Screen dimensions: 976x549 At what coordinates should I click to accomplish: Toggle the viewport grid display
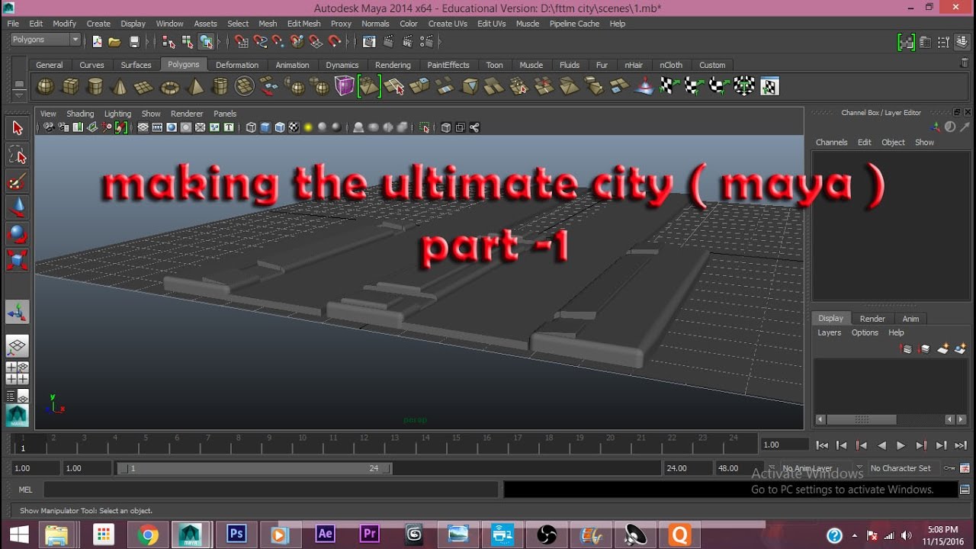(143, 128)
